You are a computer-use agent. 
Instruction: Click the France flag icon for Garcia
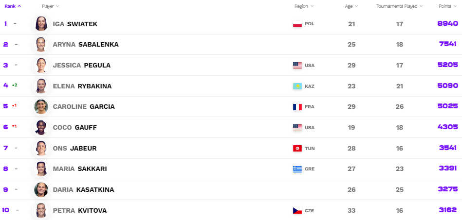[297, 107]
